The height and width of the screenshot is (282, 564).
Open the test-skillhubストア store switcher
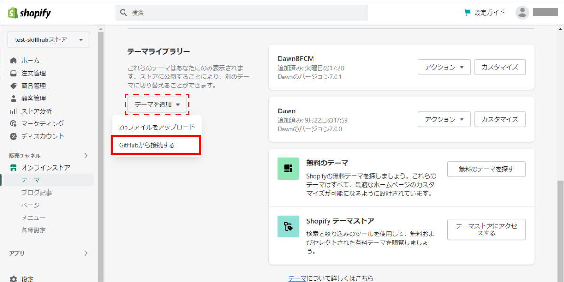pos(49,40)
